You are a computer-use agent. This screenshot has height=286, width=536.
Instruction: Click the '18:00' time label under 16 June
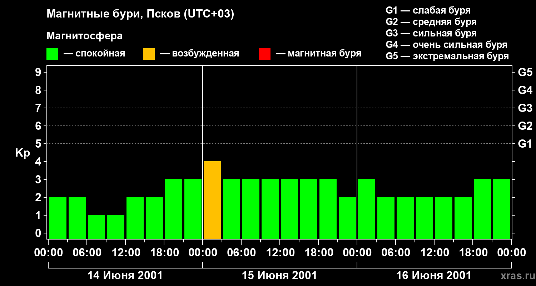473,253
